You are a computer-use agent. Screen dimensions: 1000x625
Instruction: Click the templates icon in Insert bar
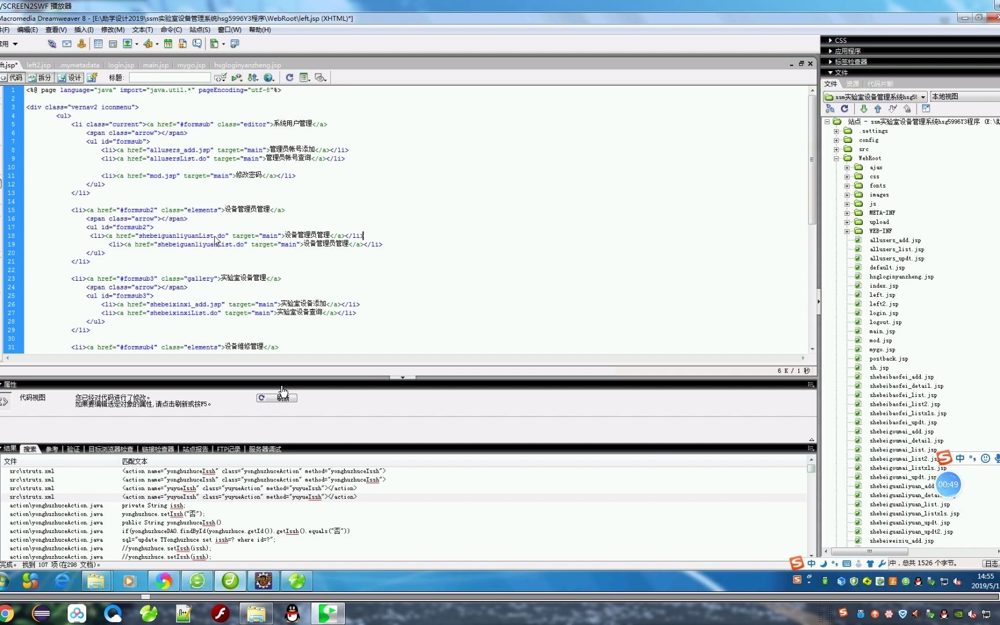(214, 44)
